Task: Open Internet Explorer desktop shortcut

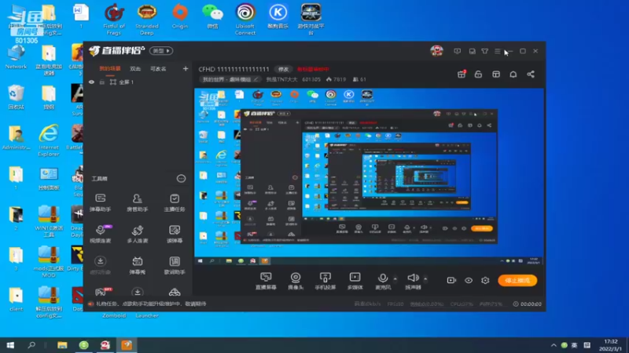Action: (49, 140)
